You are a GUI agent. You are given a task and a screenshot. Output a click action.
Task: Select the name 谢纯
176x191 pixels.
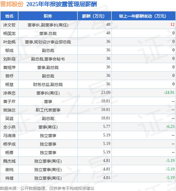[9, 170]
